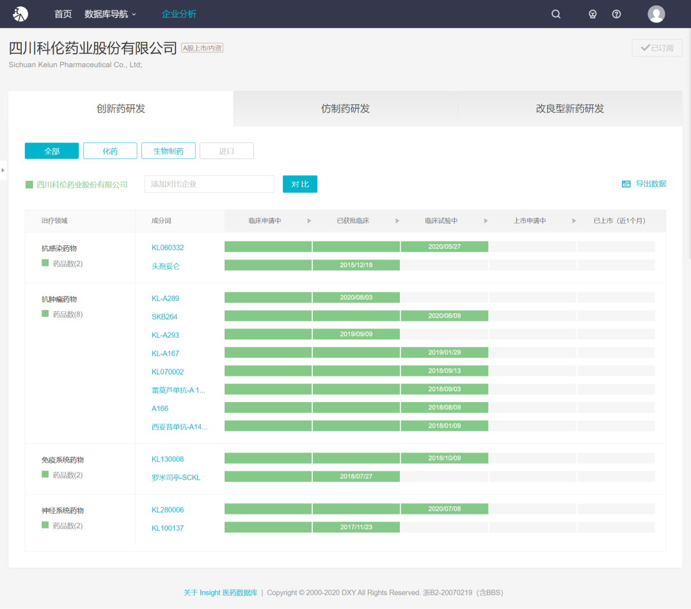Viewport: 691px width, 609px height.
Task: Open drug link A166
Action: 160,408
